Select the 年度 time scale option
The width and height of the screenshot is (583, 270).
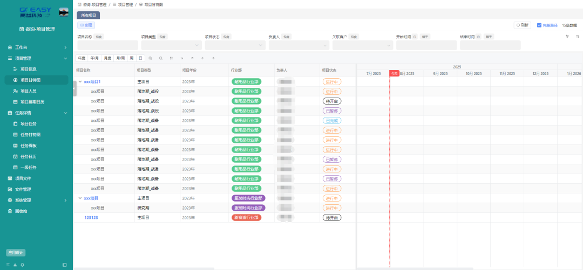click(x=82, y=58)
